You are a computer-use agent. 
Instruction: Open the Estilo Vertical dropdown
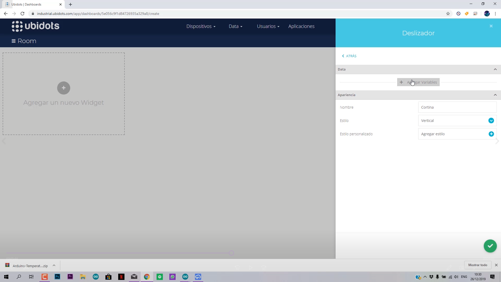pos(457,121)
